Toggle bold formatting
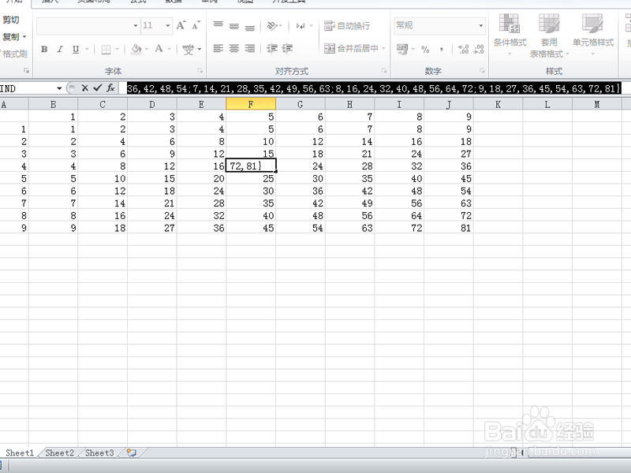This screenshot has height=473, width=631. pyautogui.click(x=44, y=49)
